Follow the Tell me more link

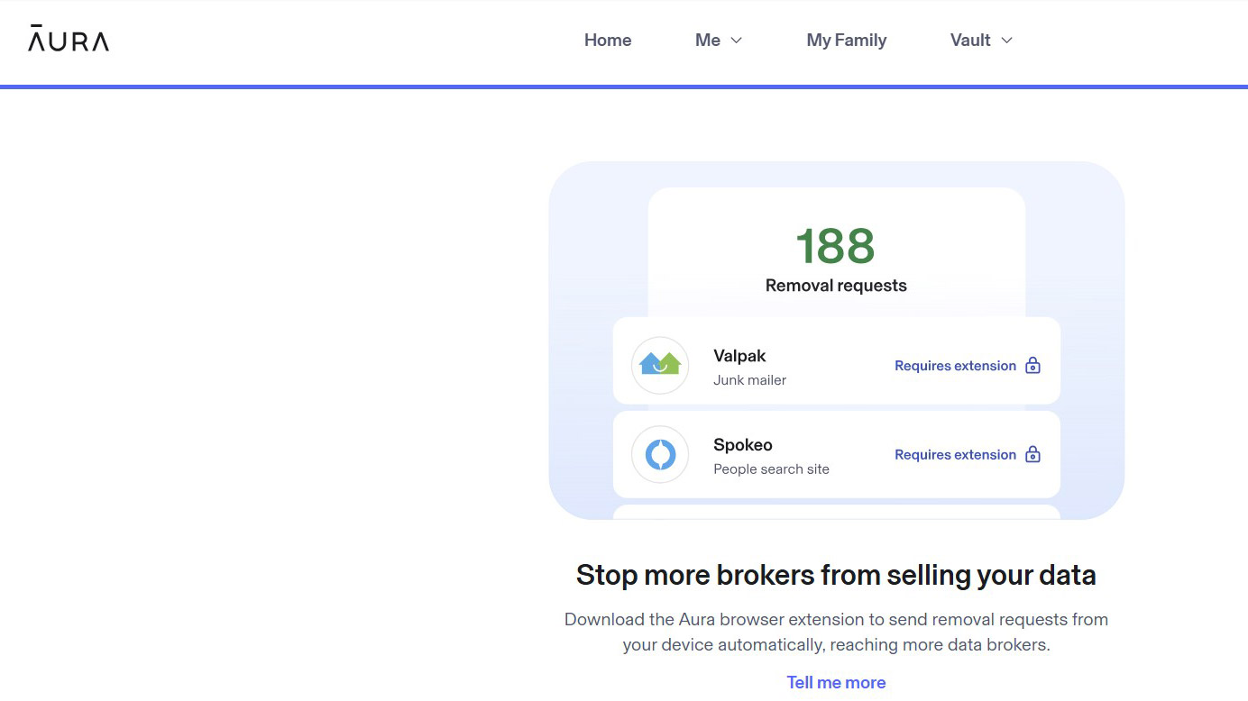[x=836, y=682]
